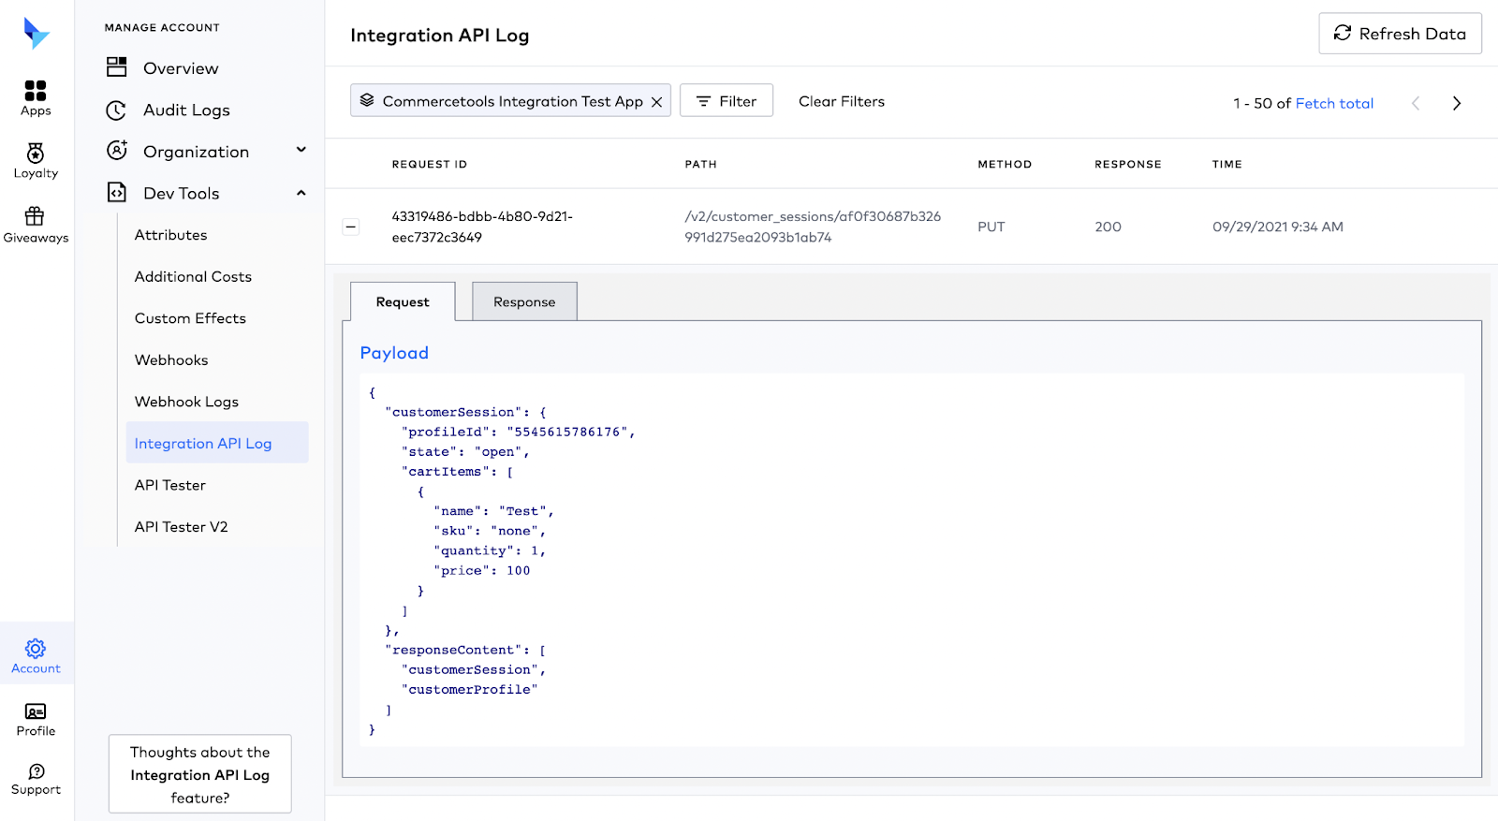The width and height of the screenshot is (1498, 821).
Task: Click the Refresh Data button
Action: point(1400,34)
